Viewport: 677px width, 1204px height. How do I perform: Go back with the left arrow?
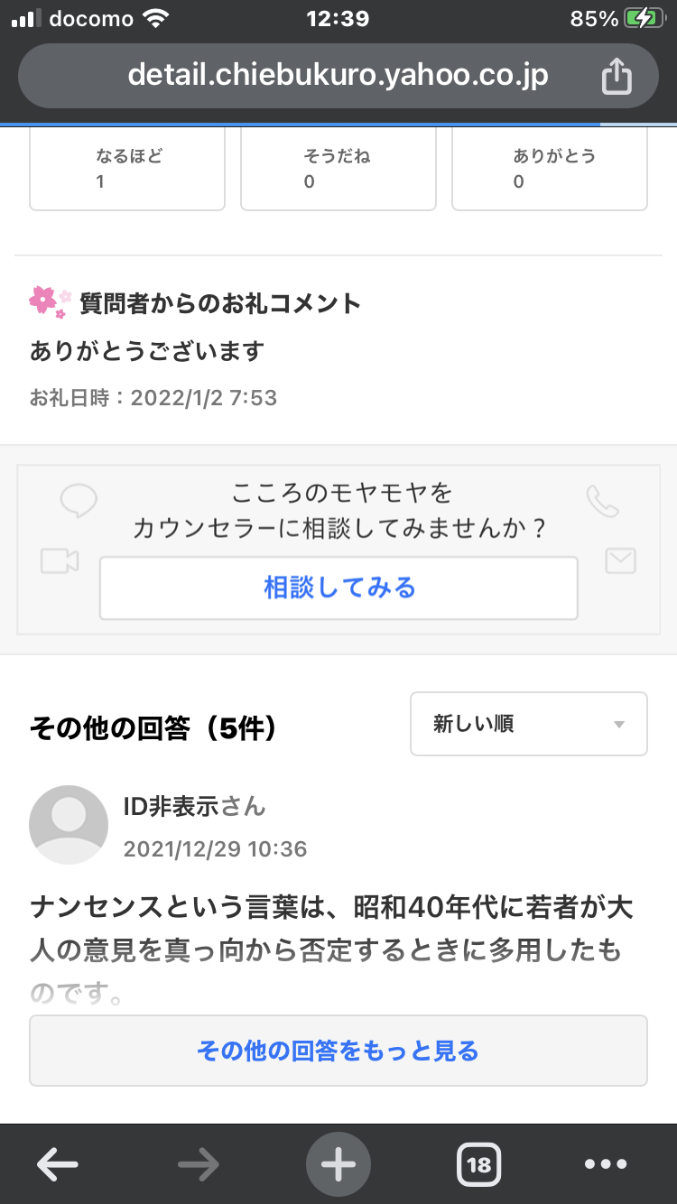tap(57, 1165)
